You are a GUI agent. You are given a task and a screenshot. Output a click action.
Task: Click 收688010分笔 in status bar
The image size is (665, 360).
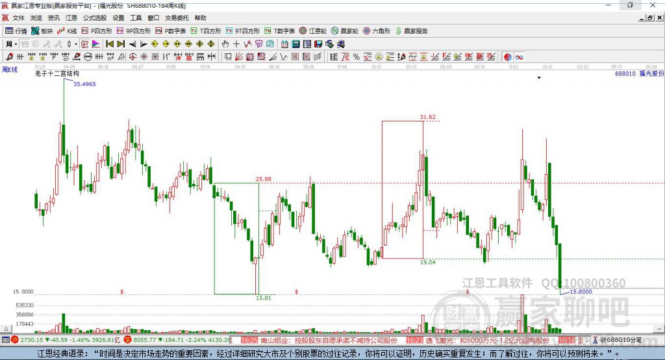[x=621, y=340]
